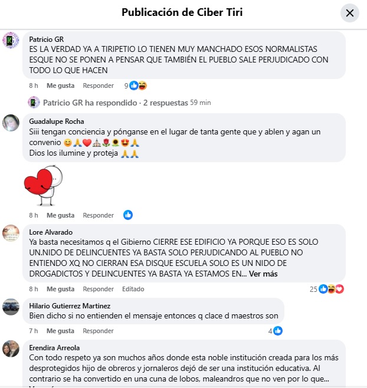Click Responder under Hilario Gutierrez Martinez's comment
The image size is (367, 388).
(x=98, y=331)
